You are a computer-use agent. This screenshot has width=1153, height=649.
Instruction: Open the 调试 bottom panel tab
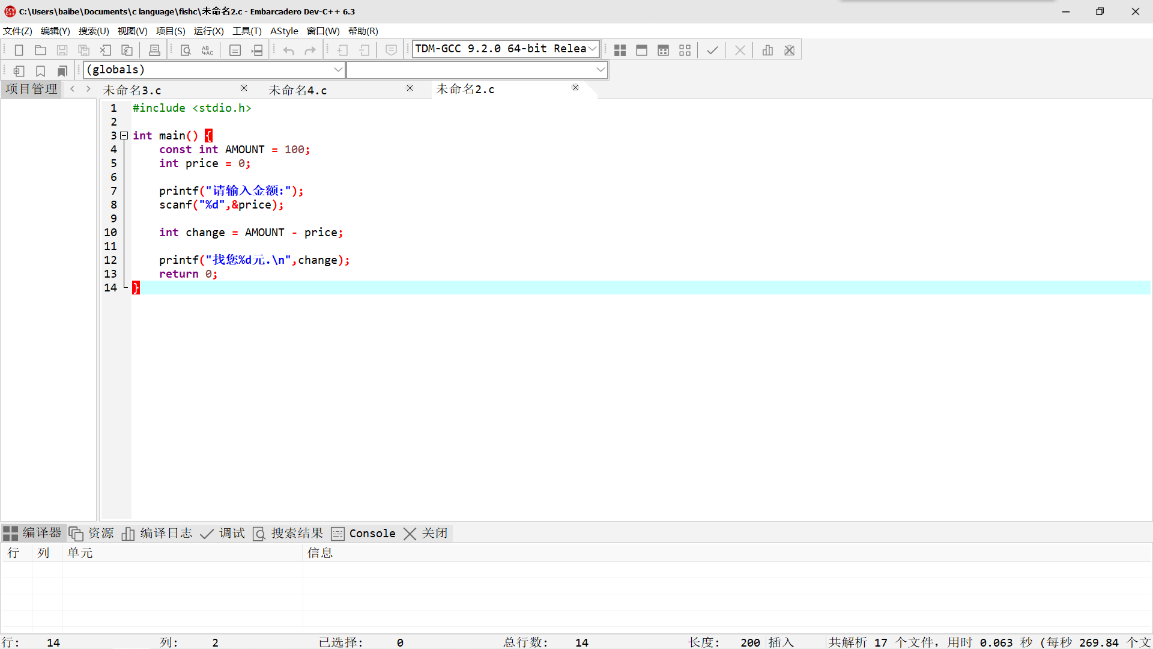point(223,533)
